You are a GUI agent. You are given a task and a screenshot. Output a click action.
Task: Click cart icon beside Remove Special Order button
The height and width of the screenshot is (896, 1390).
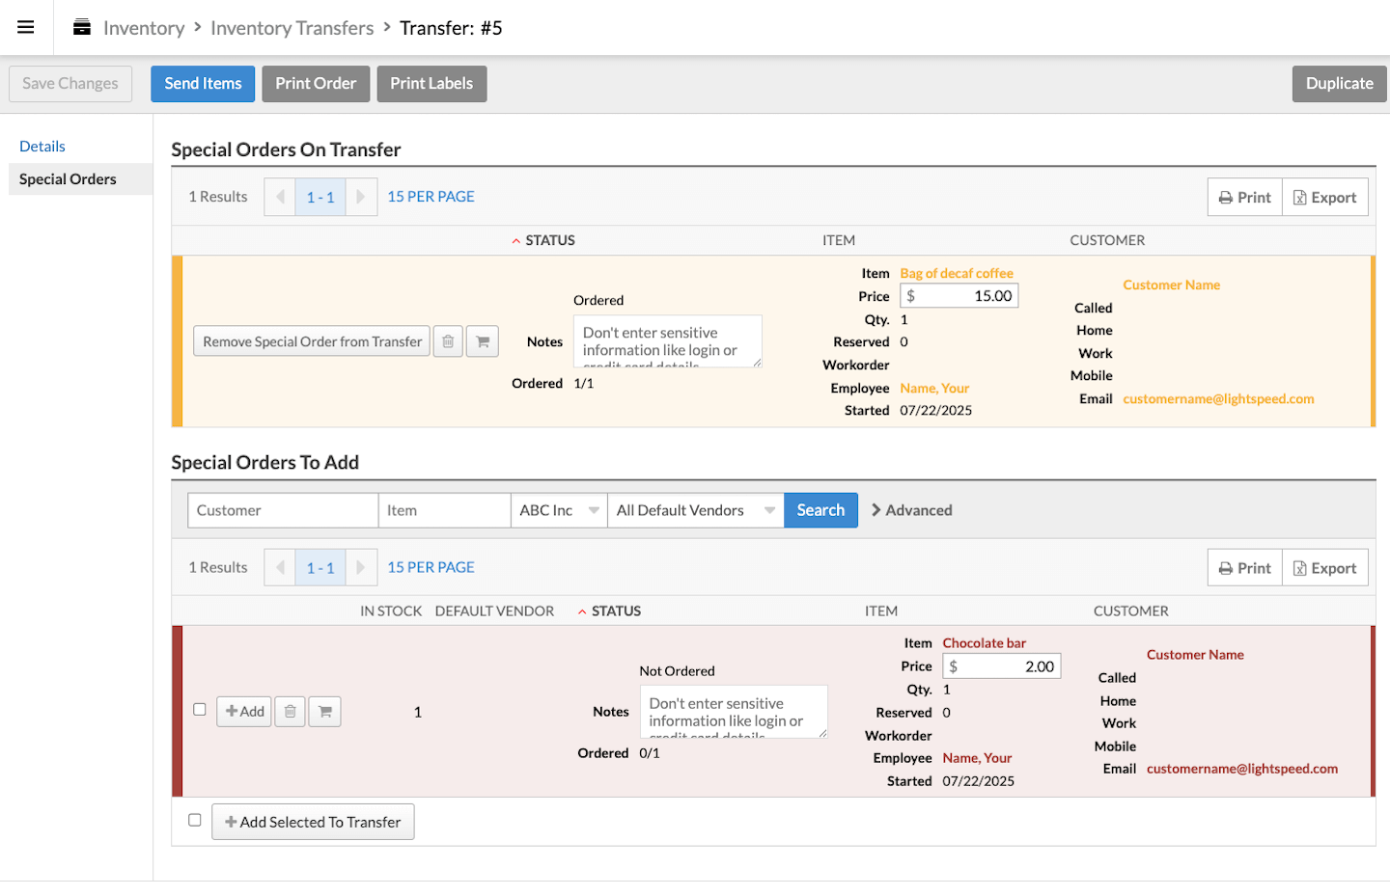tap(483, 341)
